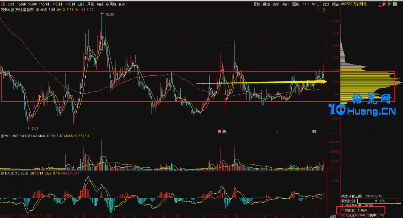Viewport: 403px width, 218px height.
Task: Open the VOLUME indicator settings circle
Action: (2, 136)
